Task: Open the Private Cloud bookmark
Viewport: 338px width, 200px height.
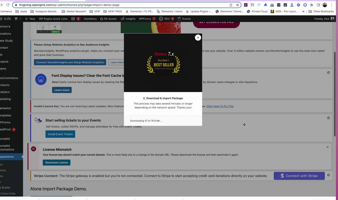Action: (x=258, y=11)
